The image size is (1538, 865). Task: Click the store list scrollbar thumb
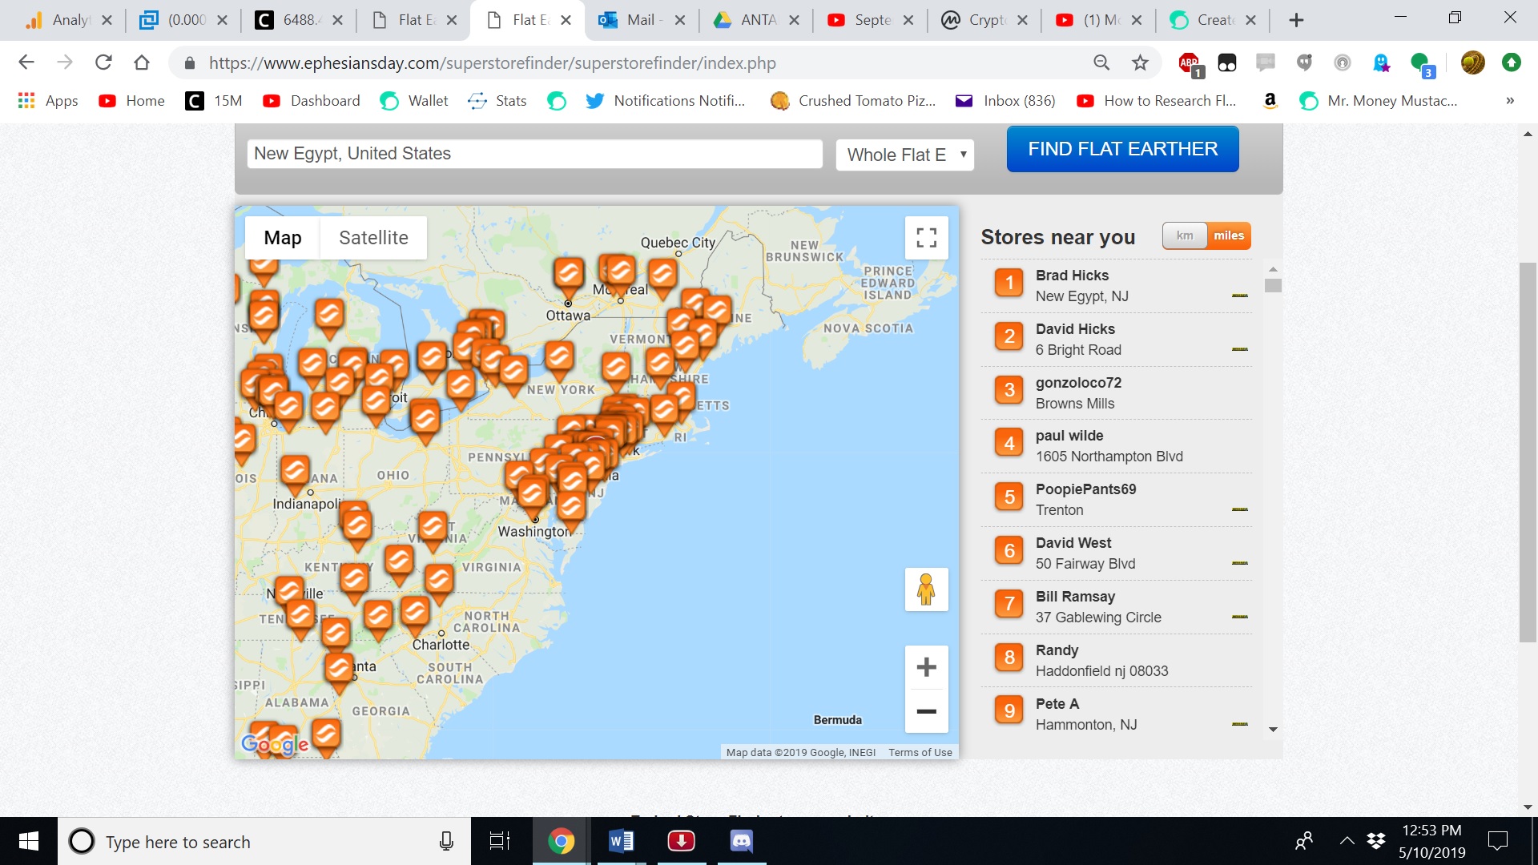(x=1273, y=285)
